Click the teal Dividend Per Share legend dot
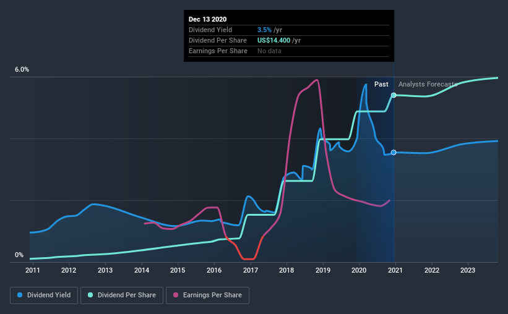The height and width of the screenshot is (314, 508). point(90,295)
